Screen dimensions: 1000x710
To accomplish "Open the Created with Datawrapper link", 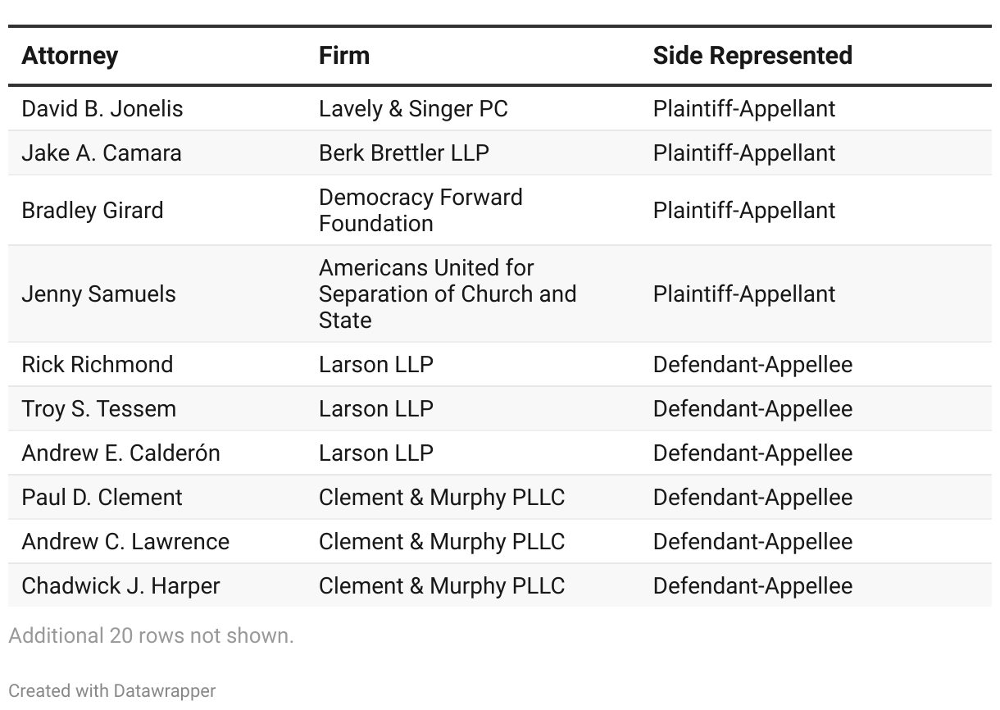I will (112, 691).
